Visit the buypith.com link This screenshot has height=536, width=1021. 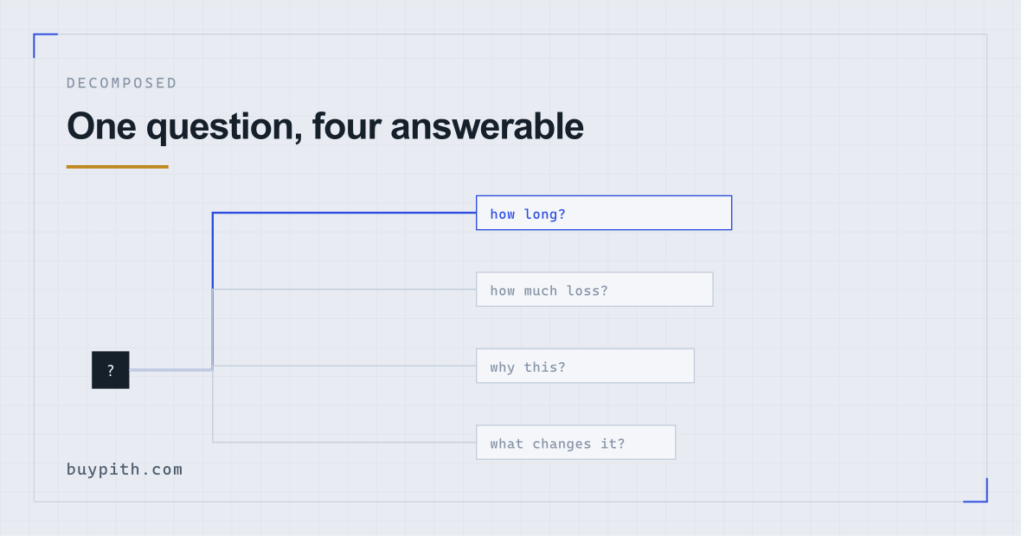point(125,469)
